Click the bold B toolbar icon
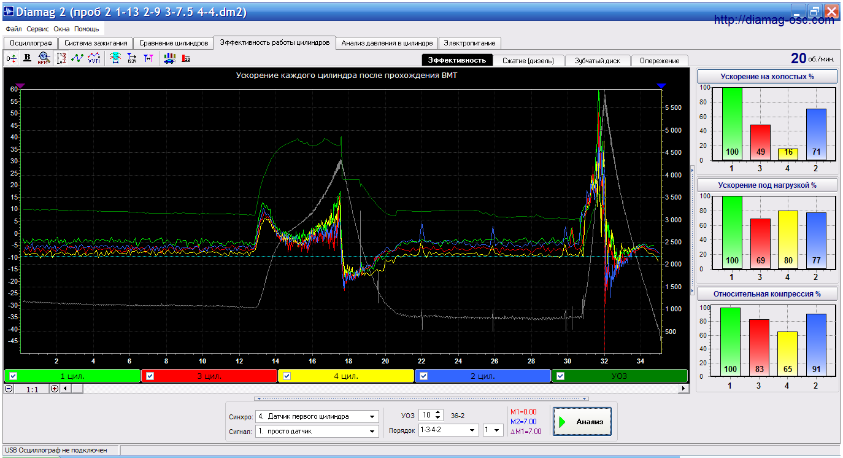This screenshot has width=843, height=458. click(x=27, y=58)
